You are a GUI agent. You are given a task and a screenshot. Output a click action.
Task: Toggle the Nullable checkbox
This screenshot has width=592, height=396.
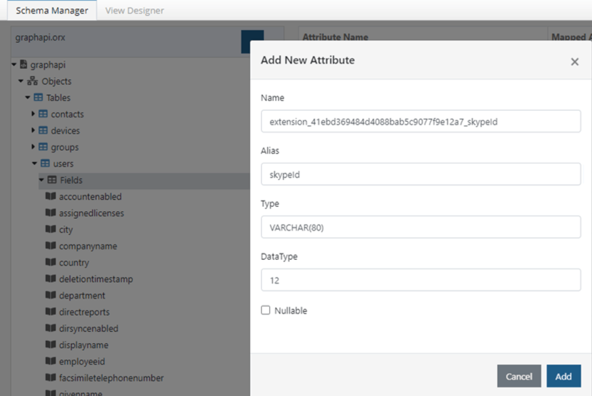pos(265,310)
